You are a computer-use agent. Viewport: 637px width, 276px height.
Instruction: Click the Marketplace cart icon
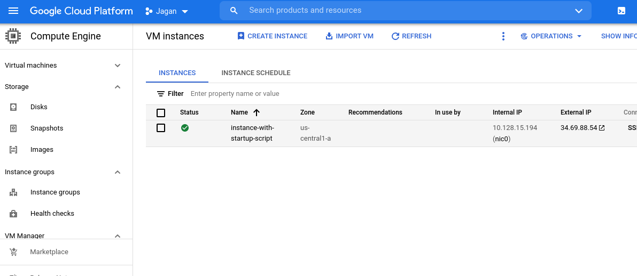(13, 252)
